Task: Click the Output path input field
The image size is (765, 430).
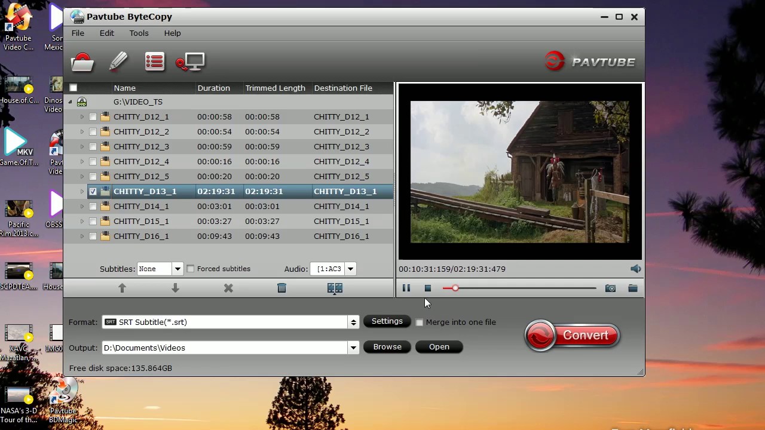Action: tap(225, 348)
